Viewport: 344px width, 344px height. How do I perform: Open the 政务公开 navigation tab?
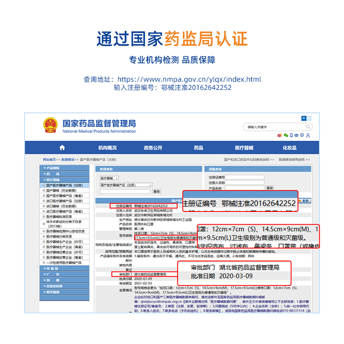[153, 148]
